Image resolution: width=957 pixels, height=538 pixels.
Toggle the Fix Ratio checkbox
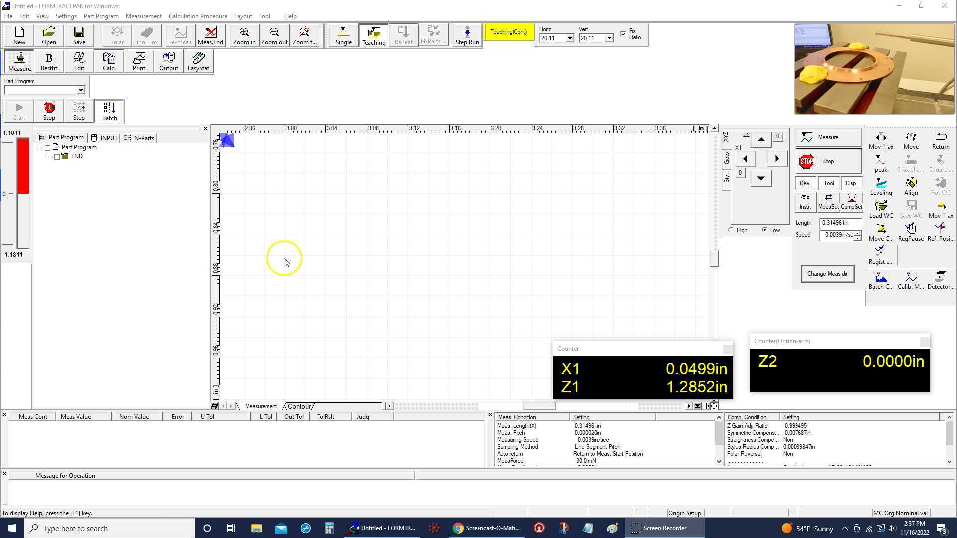coord(623,34)
